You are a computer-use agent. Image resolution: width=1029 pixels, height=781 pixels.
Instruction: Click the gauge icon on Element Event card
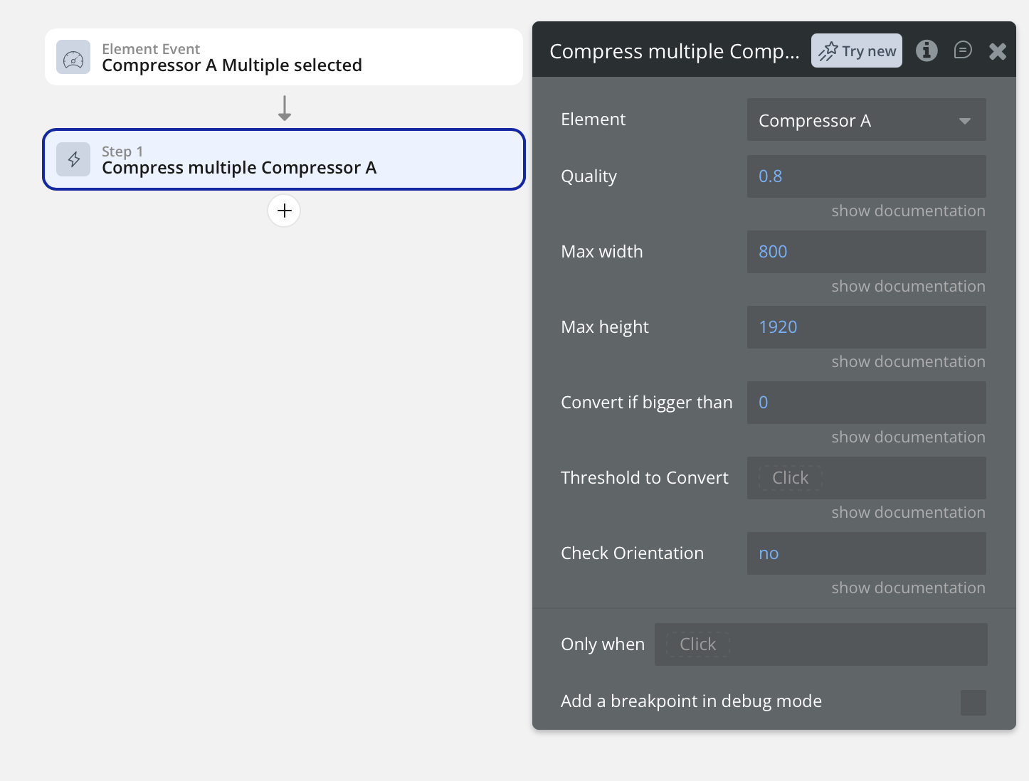73,58
